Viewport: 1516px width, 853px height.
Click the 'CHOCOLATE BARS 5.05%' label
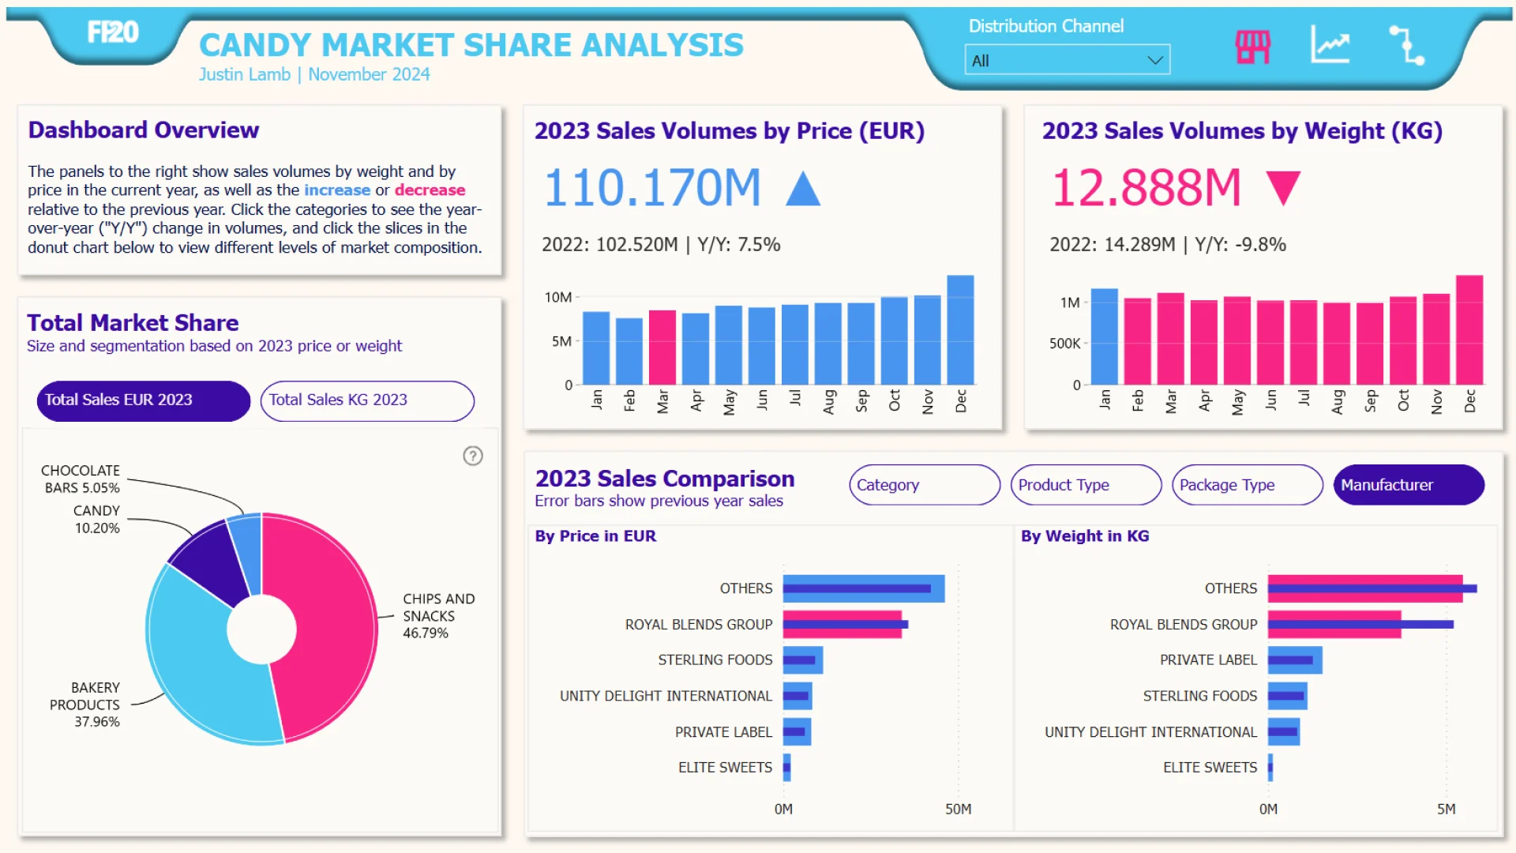coord(81,479)
